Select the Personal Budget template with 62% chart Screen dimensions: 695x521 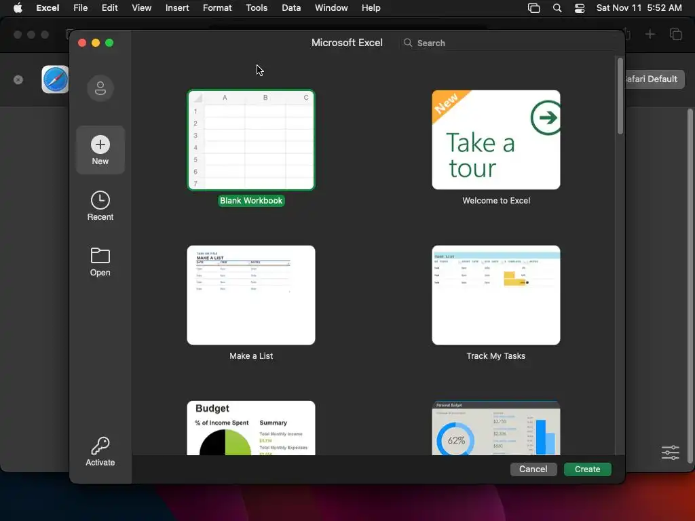coord(496,428)
